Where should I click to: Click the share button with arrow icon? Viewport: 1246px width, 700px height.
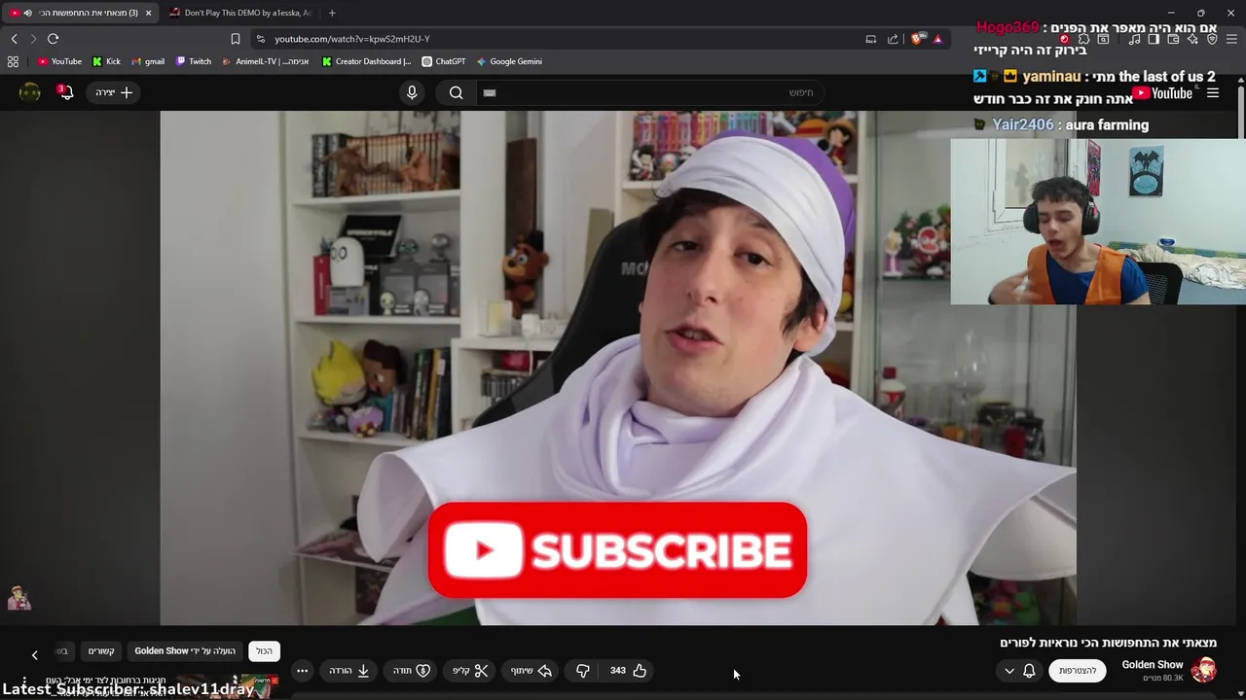531,671
